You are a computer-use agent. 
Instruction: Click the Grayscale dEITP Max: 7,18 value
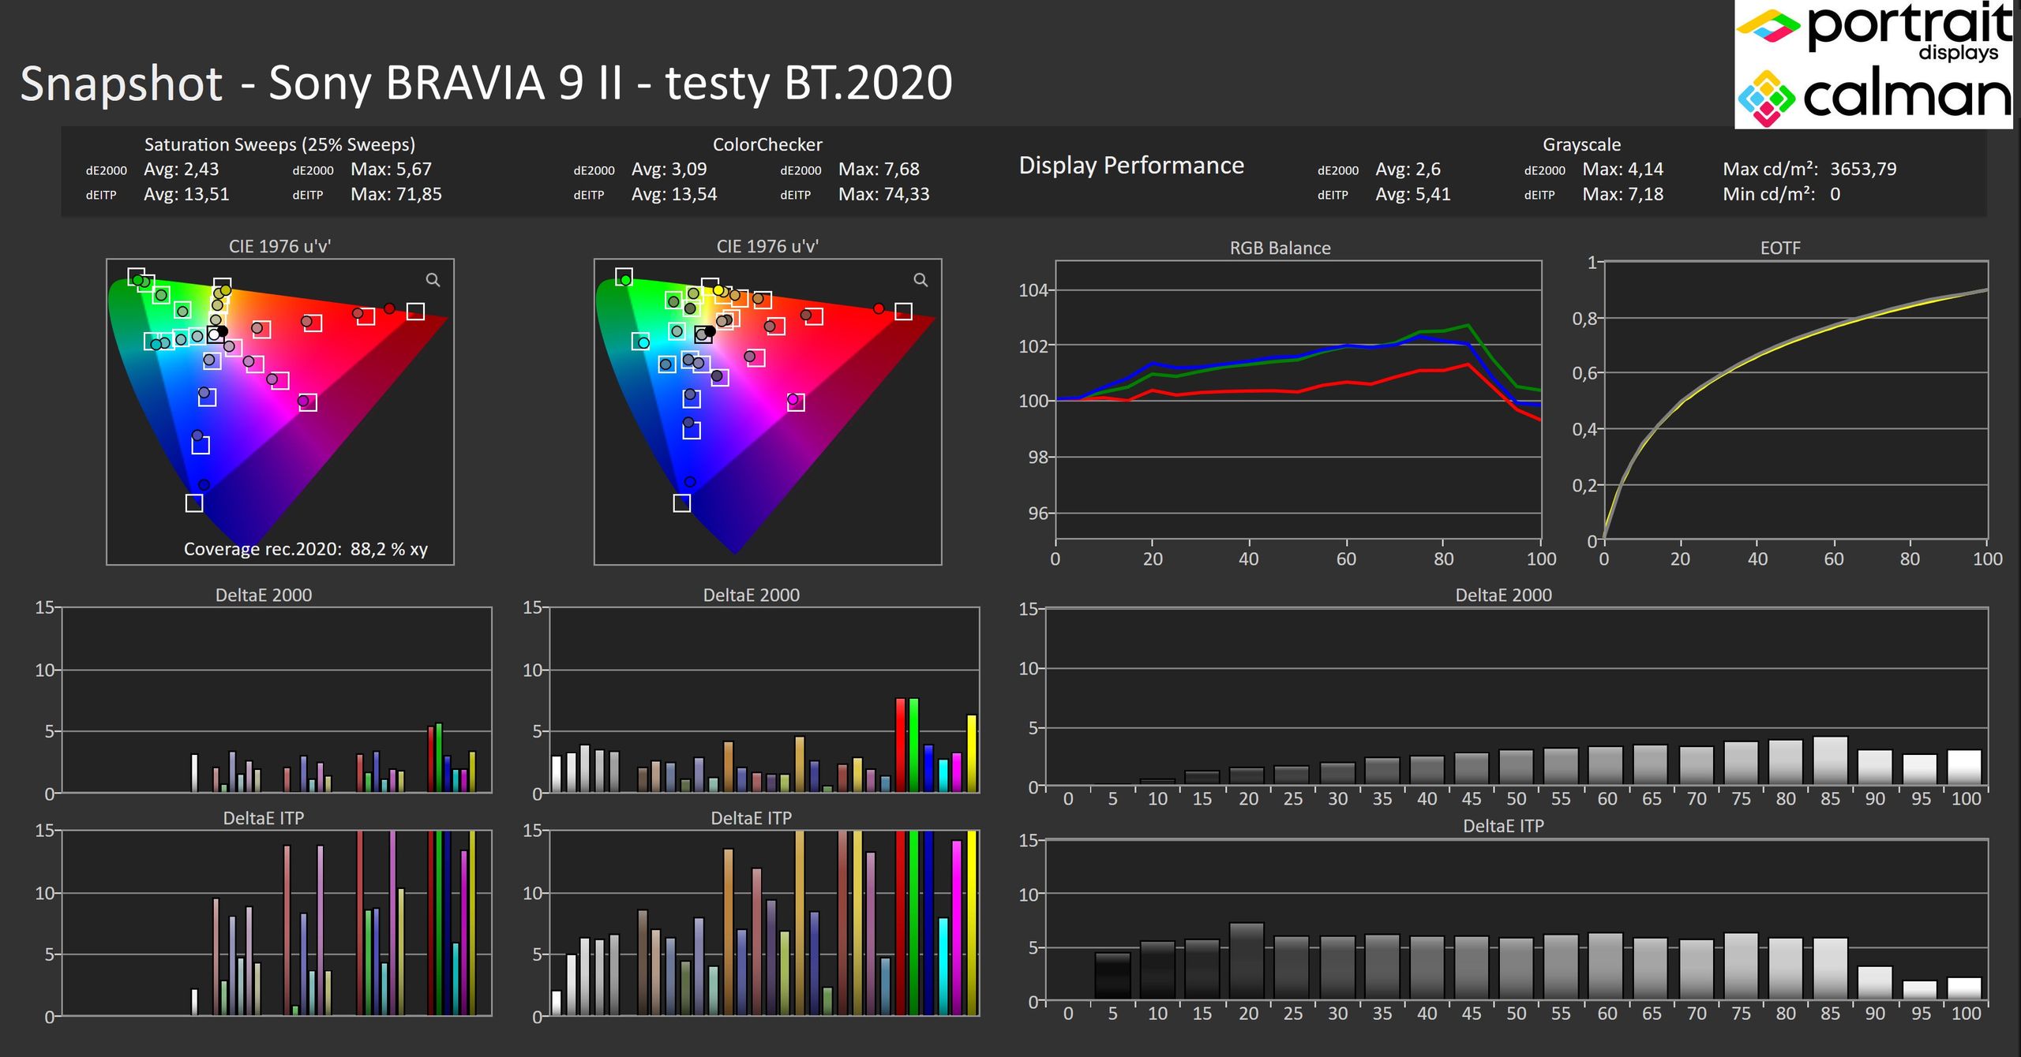click(1623, 194)
